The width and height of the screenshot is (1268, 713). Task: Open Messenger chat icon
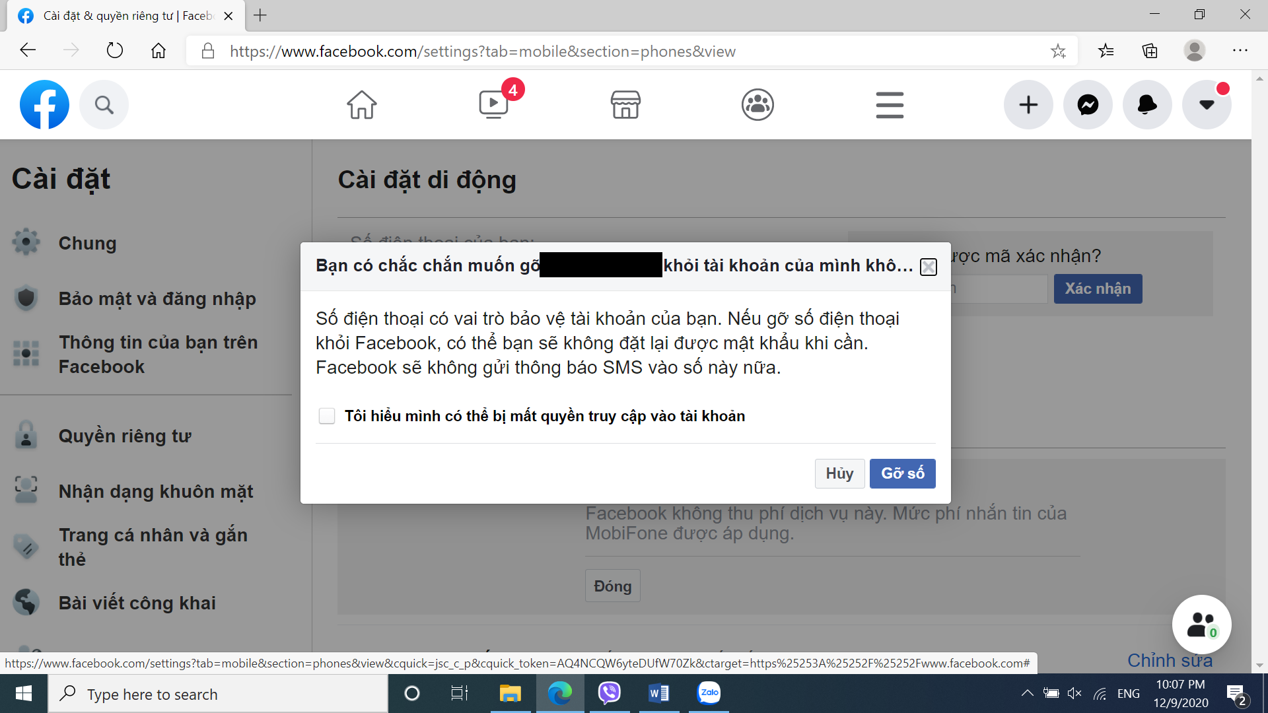[1088, 104]
